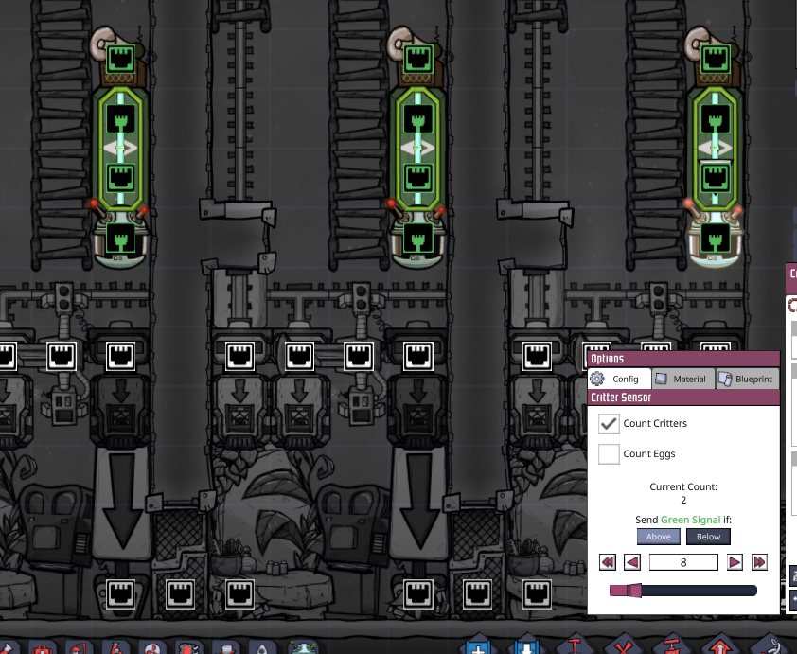Image resolution: width=797 pixels, height=654 pixels.
Task: Click the Current Count label
Action: [x=683, y=486]
